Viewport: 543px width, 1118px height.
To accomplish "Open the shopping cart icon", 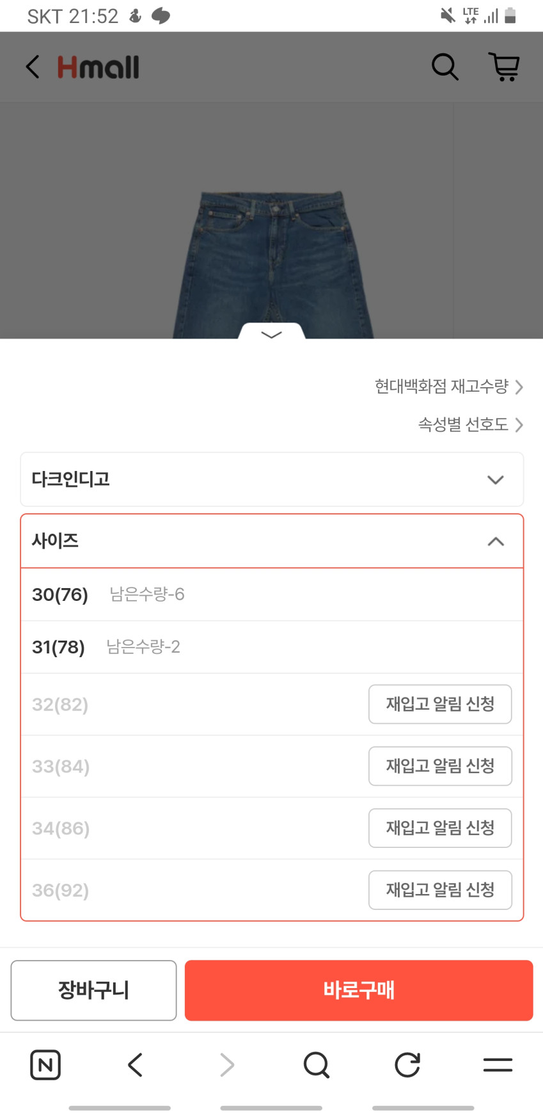I will pos(504,67).
